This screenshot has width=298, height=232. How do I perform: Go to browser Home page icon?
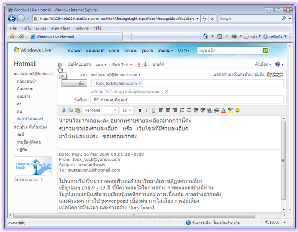coord(206,36)
